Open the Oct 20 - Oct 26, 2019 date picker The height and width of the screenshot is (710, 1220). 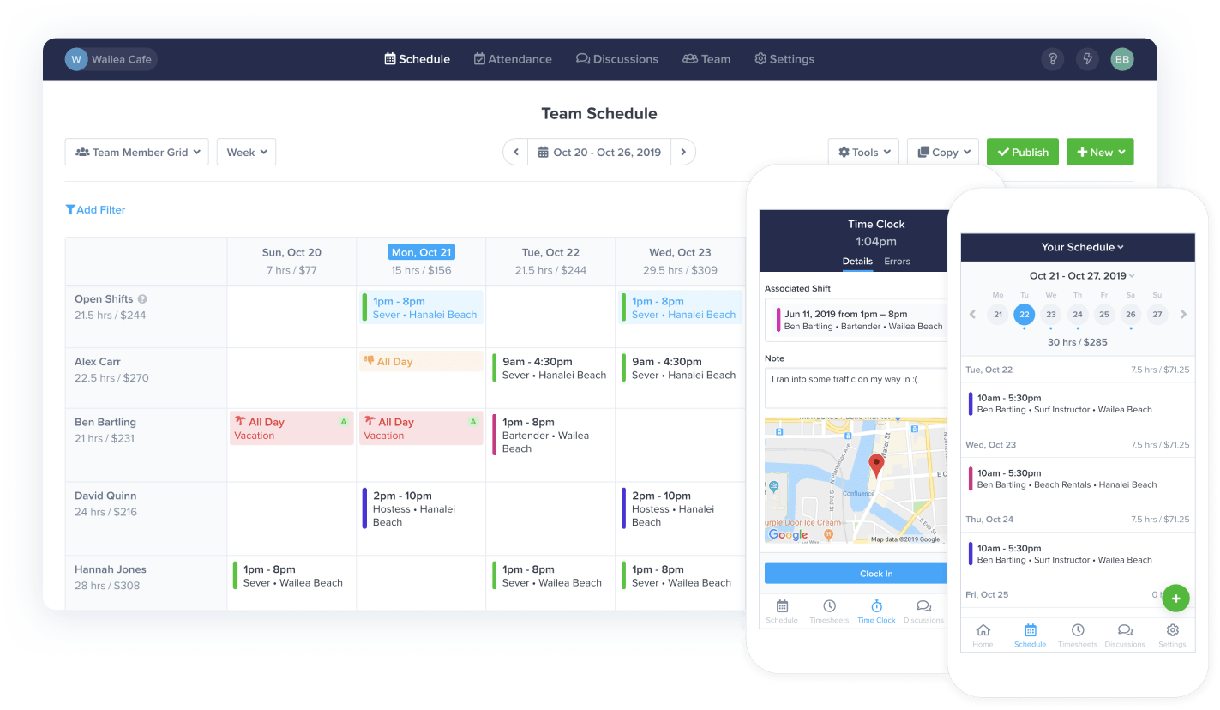tap(599, 152)
